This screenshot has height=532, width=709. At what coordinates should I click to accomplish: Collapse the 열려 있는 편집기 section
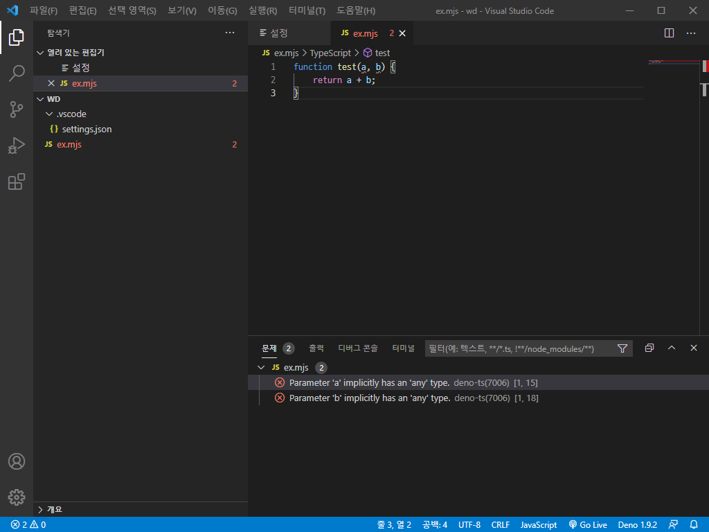[40, 52]
